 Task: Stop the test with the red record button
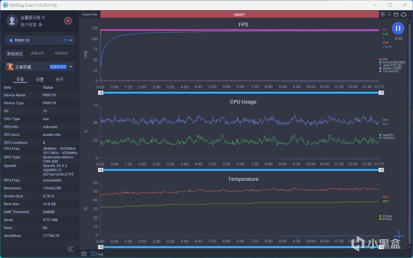point(68,21)
